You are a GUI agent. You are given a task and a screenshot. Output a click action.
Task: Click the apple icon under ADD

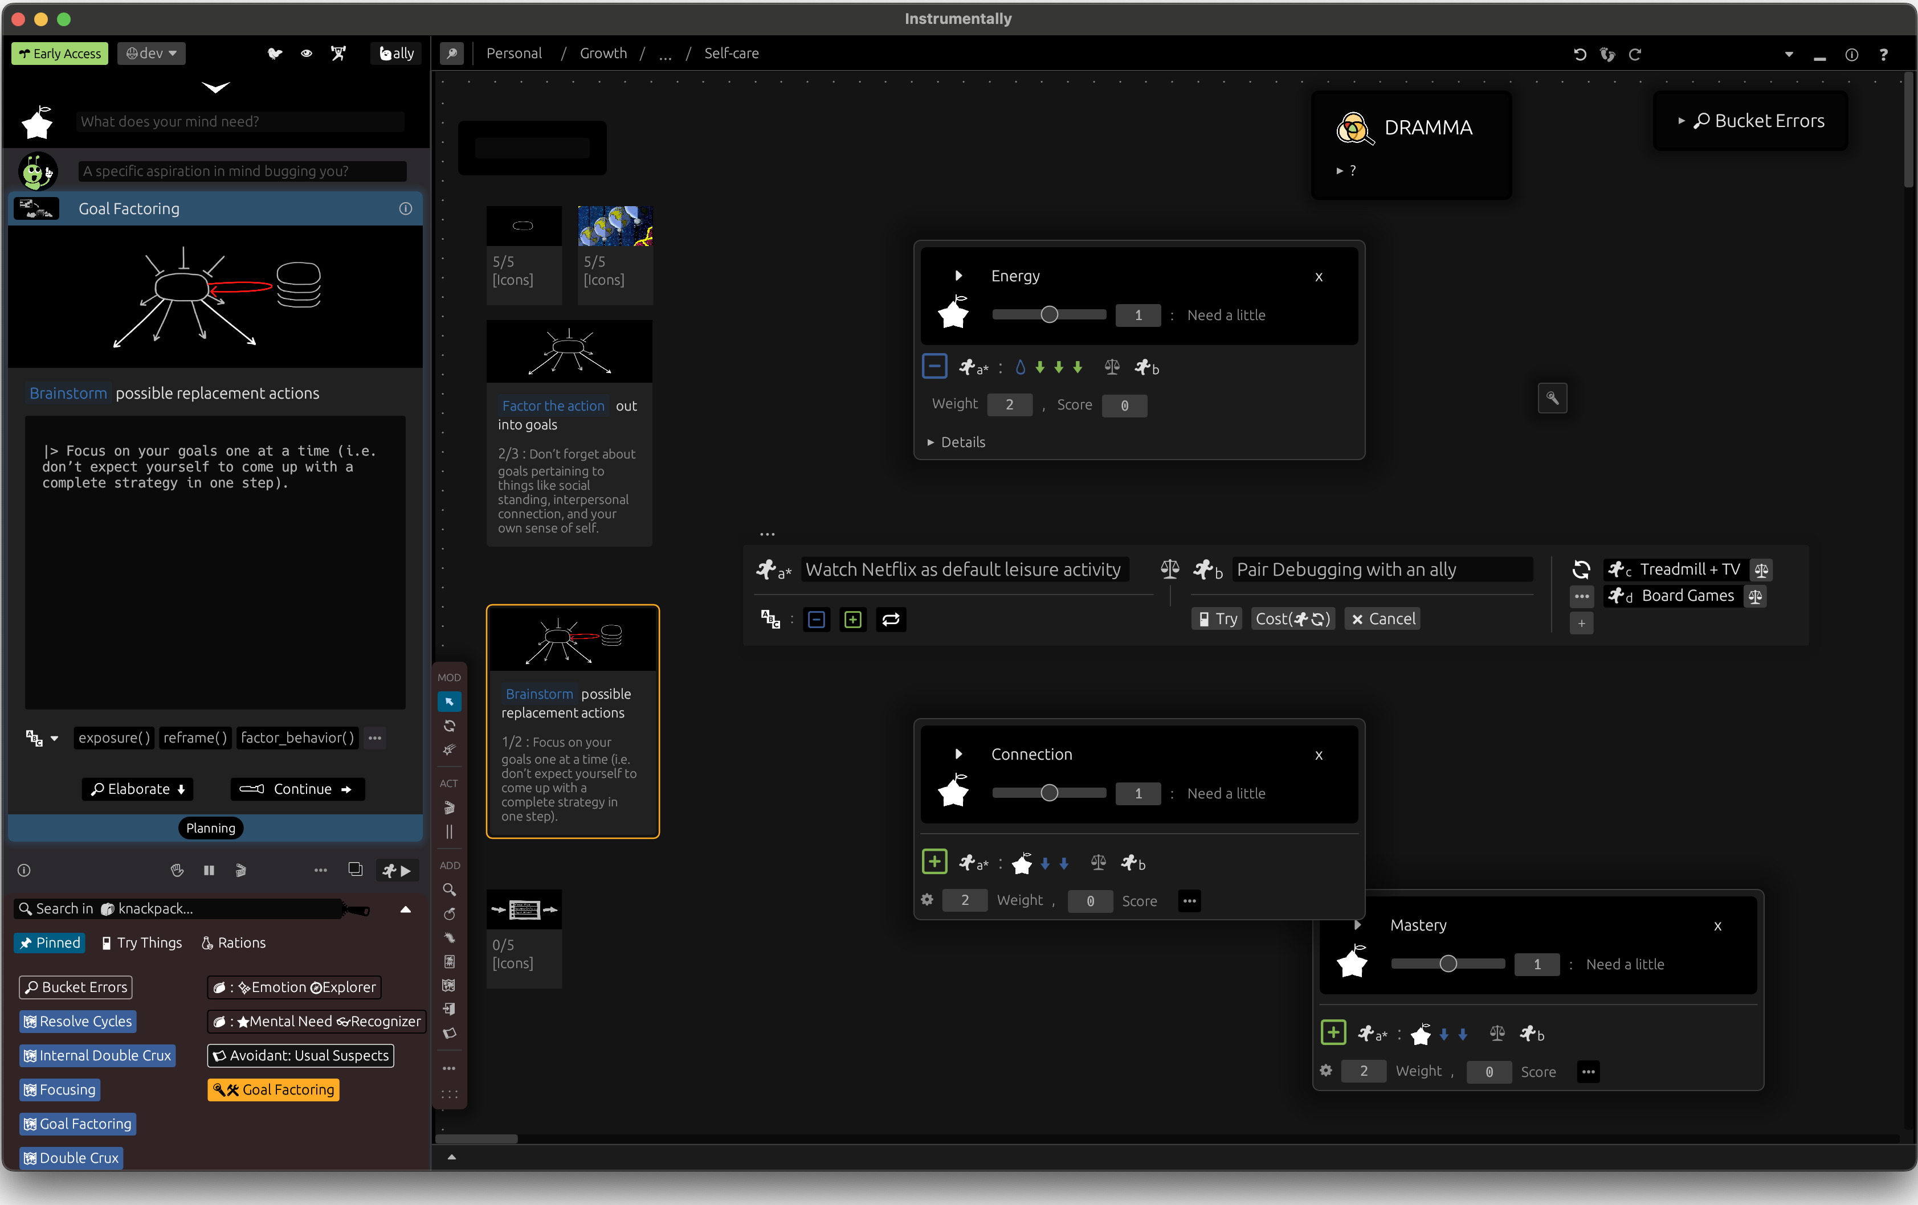tap(449, 913)
